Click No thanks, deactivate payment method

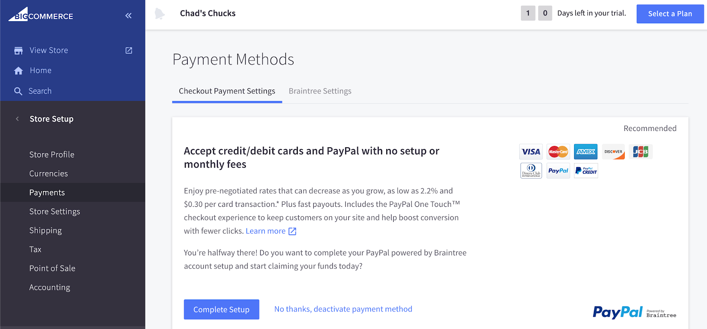343,309
